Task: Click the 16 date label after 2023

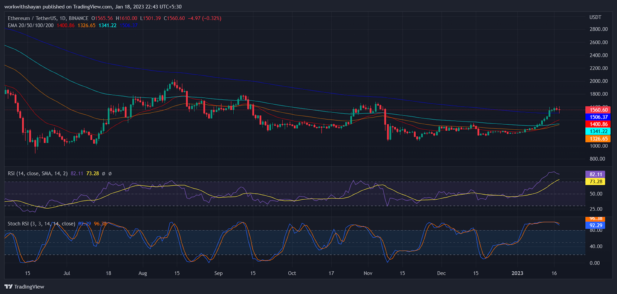Action: pyautogui.click(x=554, y=273)
